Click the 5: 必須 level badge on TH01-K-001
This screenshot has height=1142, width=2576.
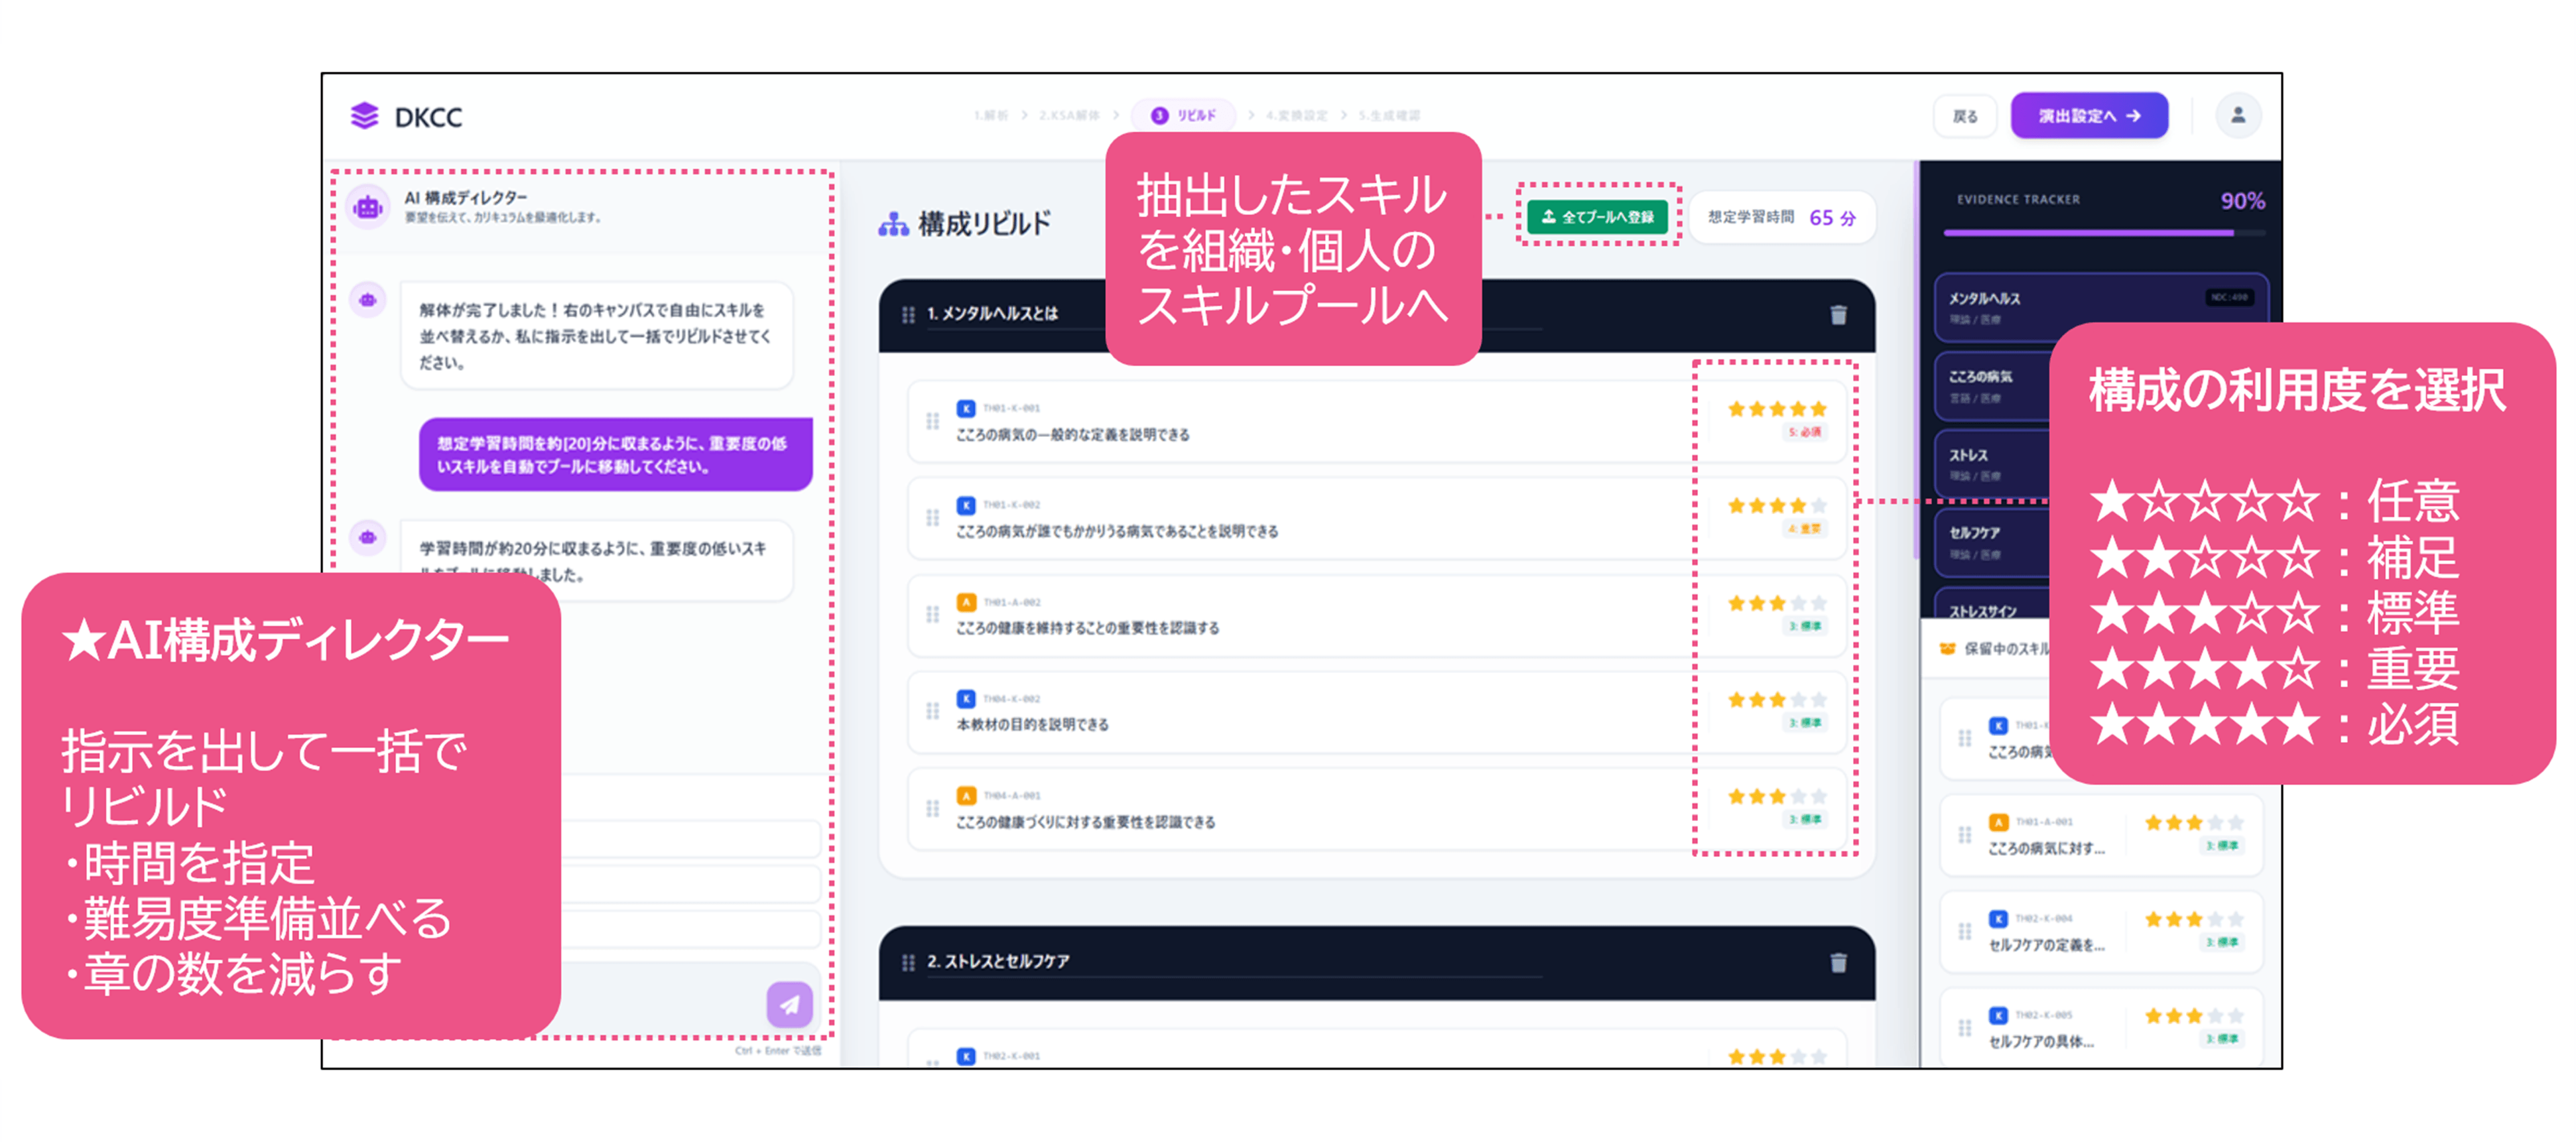tap(1805, 432)
